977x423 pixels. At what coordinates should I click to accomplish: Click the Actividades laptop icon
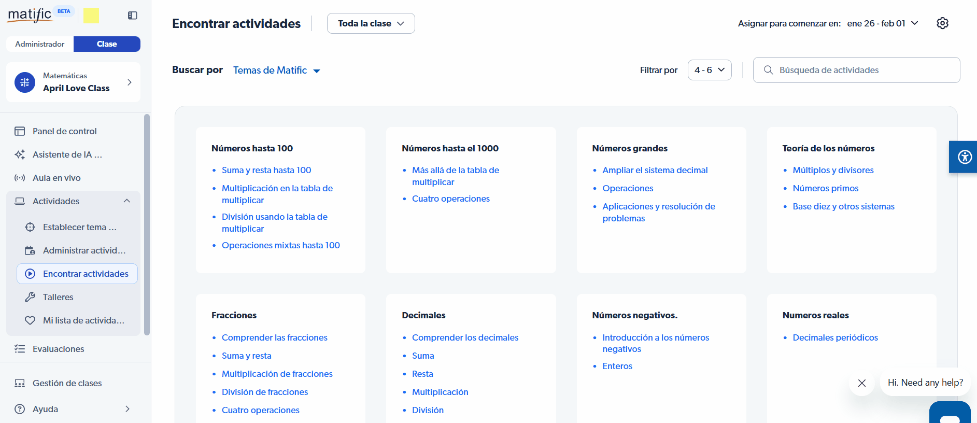click(20, 201)
